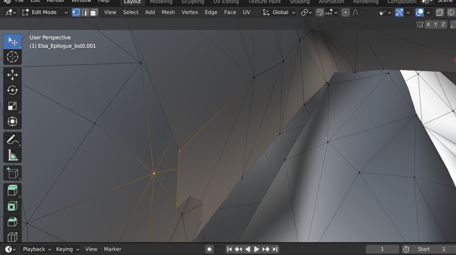Select the Scale tool
This screenshot has height=255, width=456.
coord(12,106)
